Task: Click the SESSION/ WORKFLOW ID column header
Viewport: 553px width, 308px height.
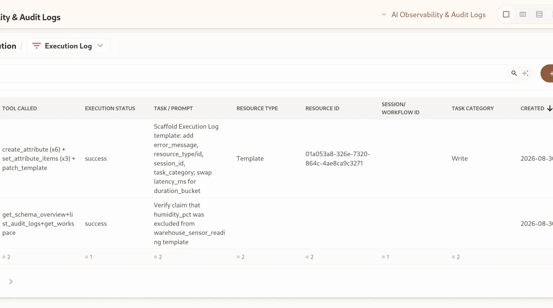Action: pyautogui.click(x=401, y=108)
